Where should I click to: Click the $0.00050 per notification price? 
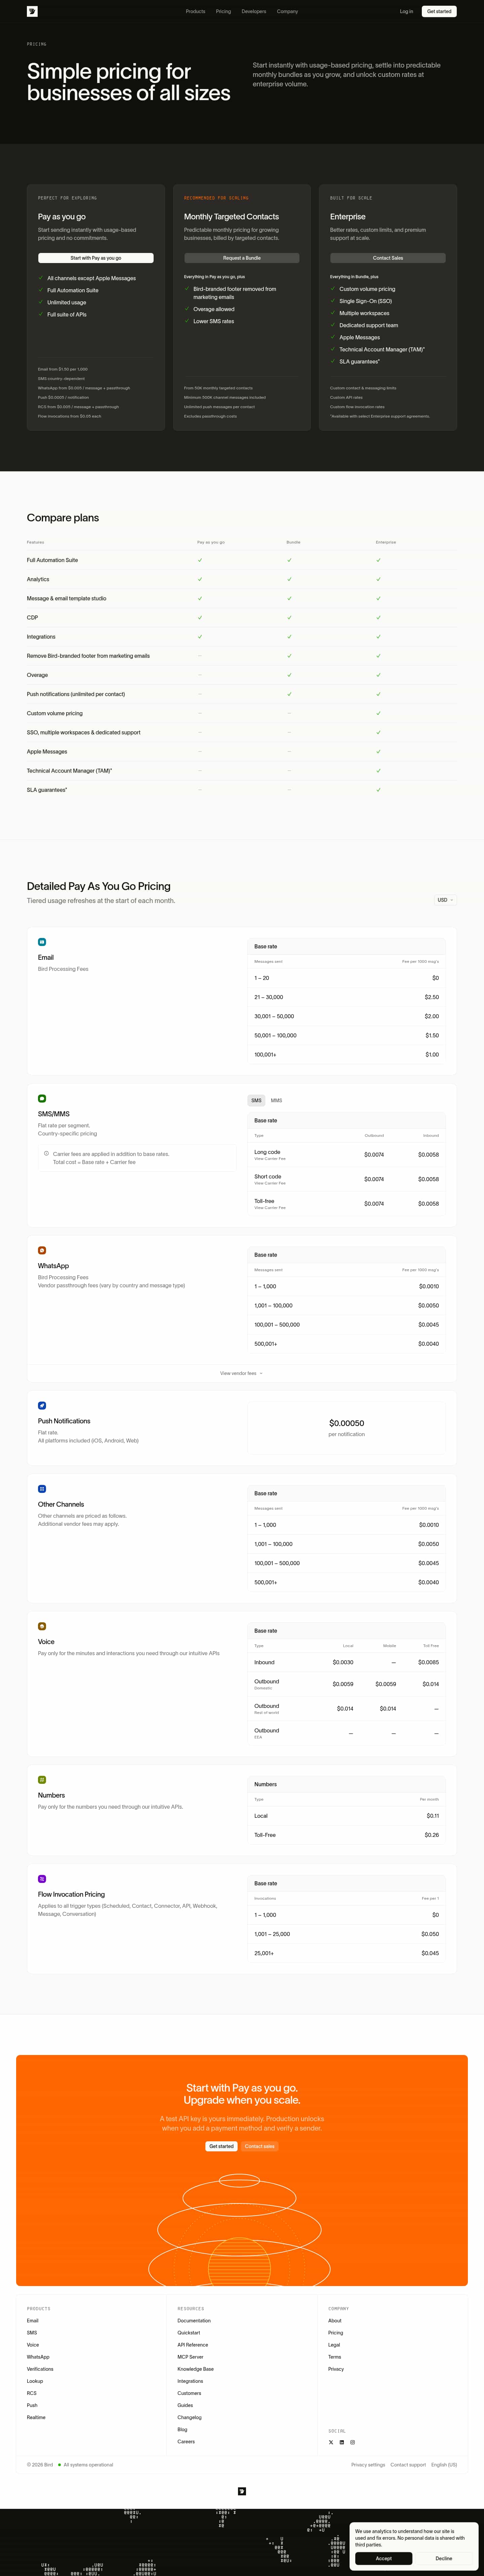pyautogui.click(x=347, y=1423)
